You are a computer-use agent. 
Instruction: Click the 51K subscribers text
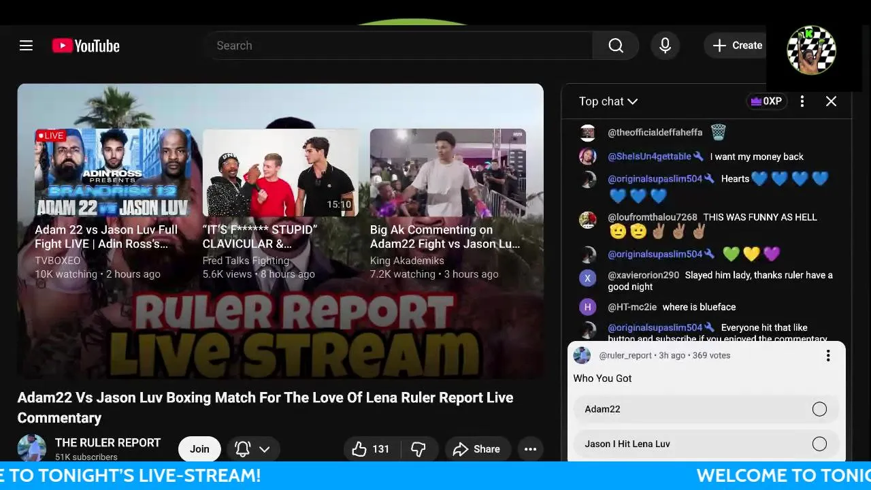[x=86, y=457]
